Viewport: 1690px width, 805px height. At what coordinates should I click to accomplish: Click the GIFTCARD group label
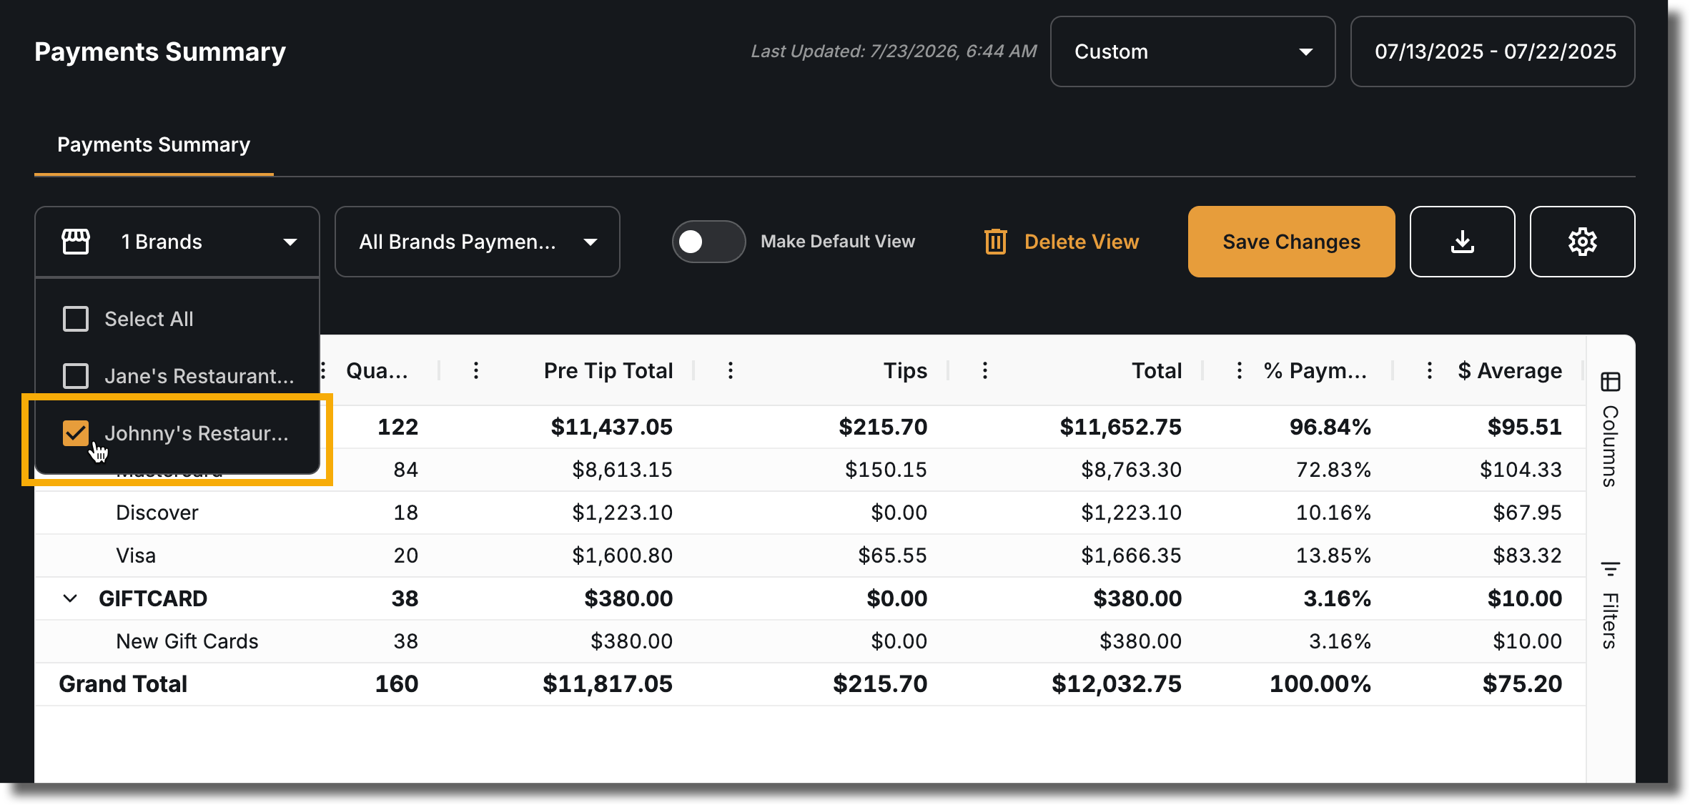tap(153, 598)
